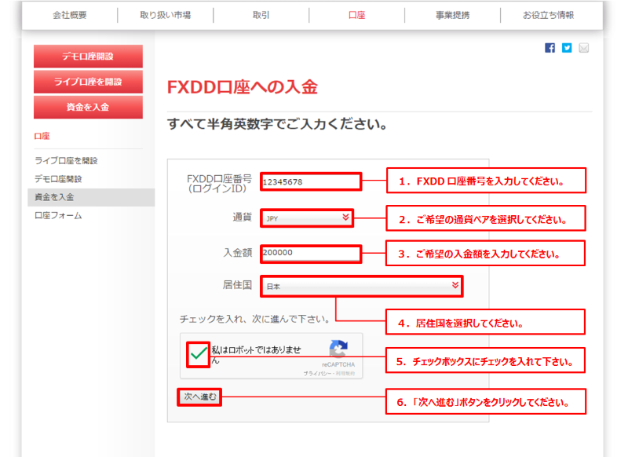
Task: Open 口座 in top navigation
Action: click(357, 15)
